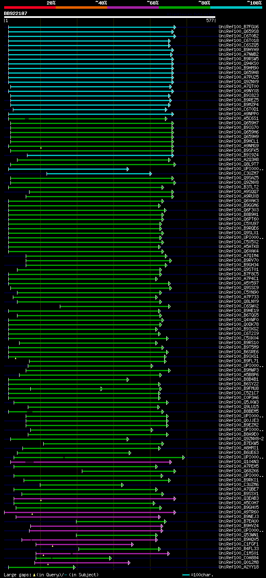Click label UniRef100_Q0JJE3

click(x=239, y=421)
